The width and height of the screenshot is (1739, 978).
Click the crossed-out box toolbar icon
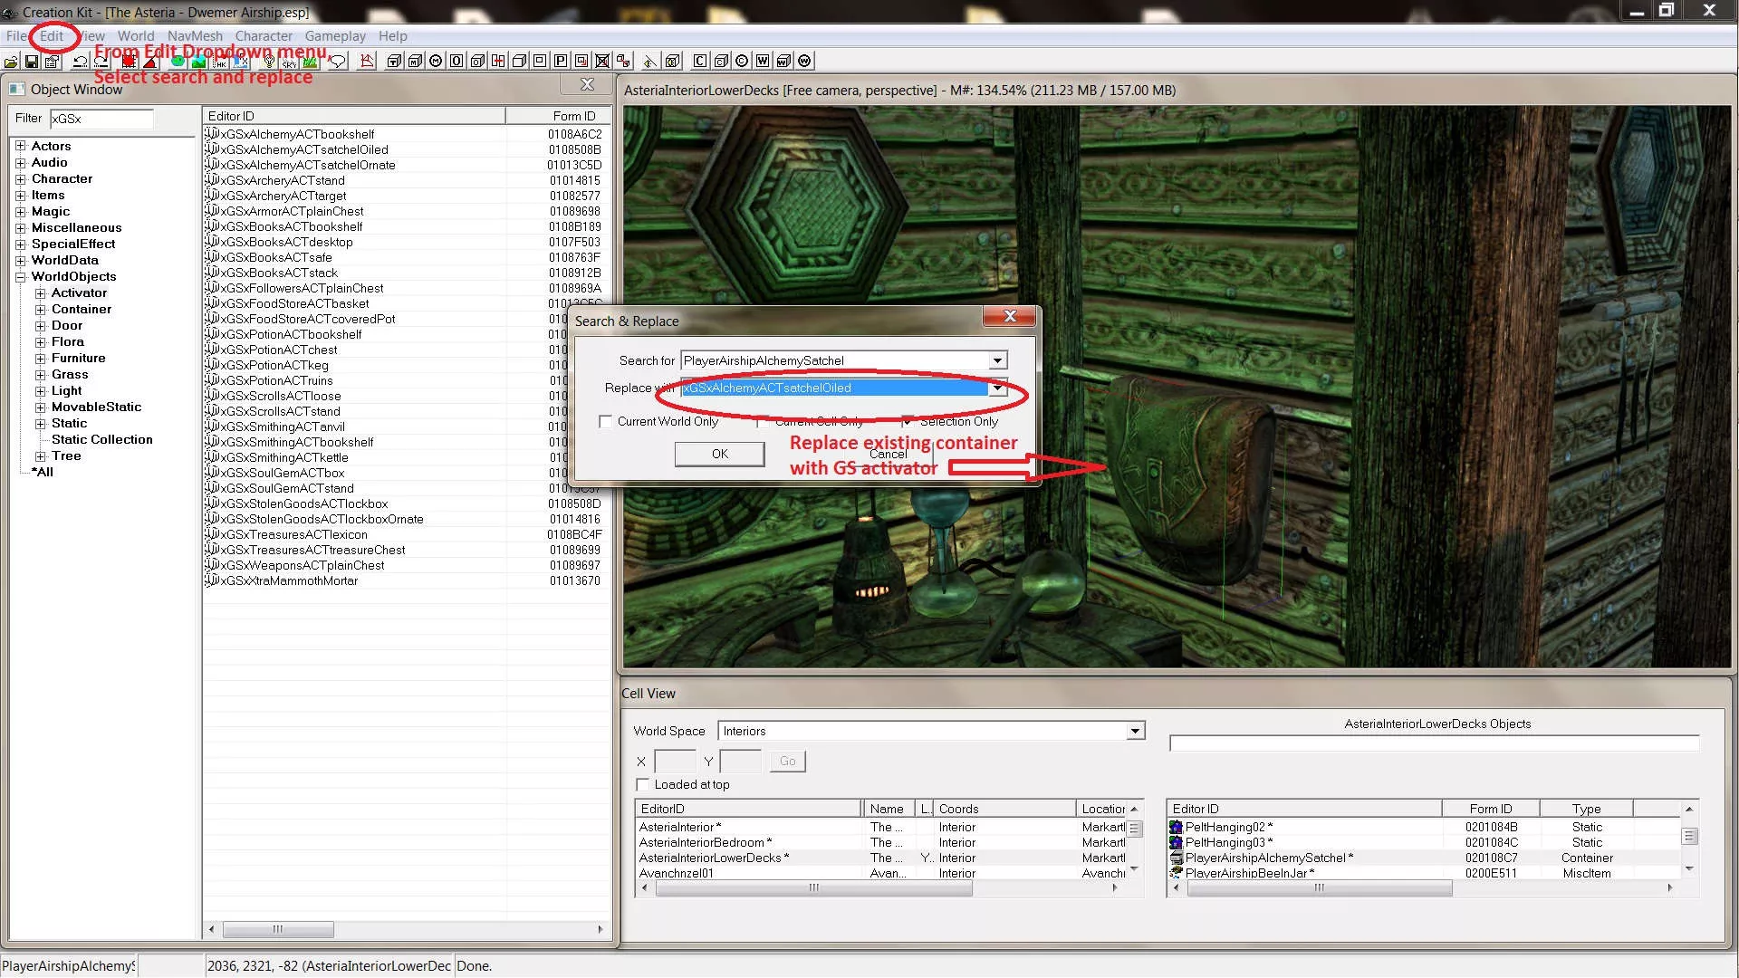coord(602,62)
